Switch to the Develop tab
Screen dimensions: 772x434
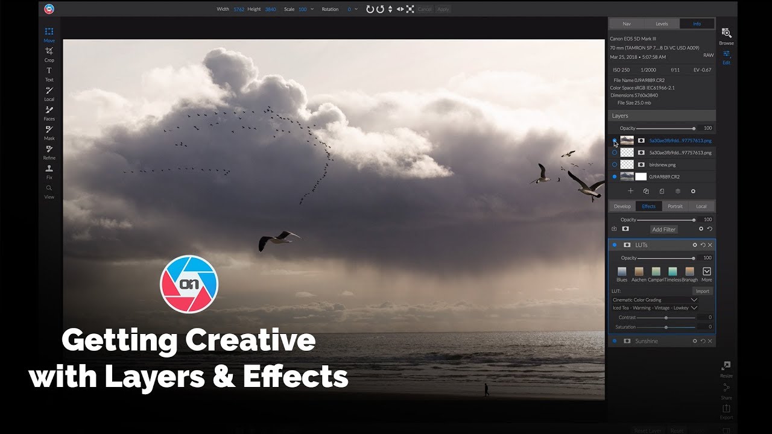click(622, 206)
